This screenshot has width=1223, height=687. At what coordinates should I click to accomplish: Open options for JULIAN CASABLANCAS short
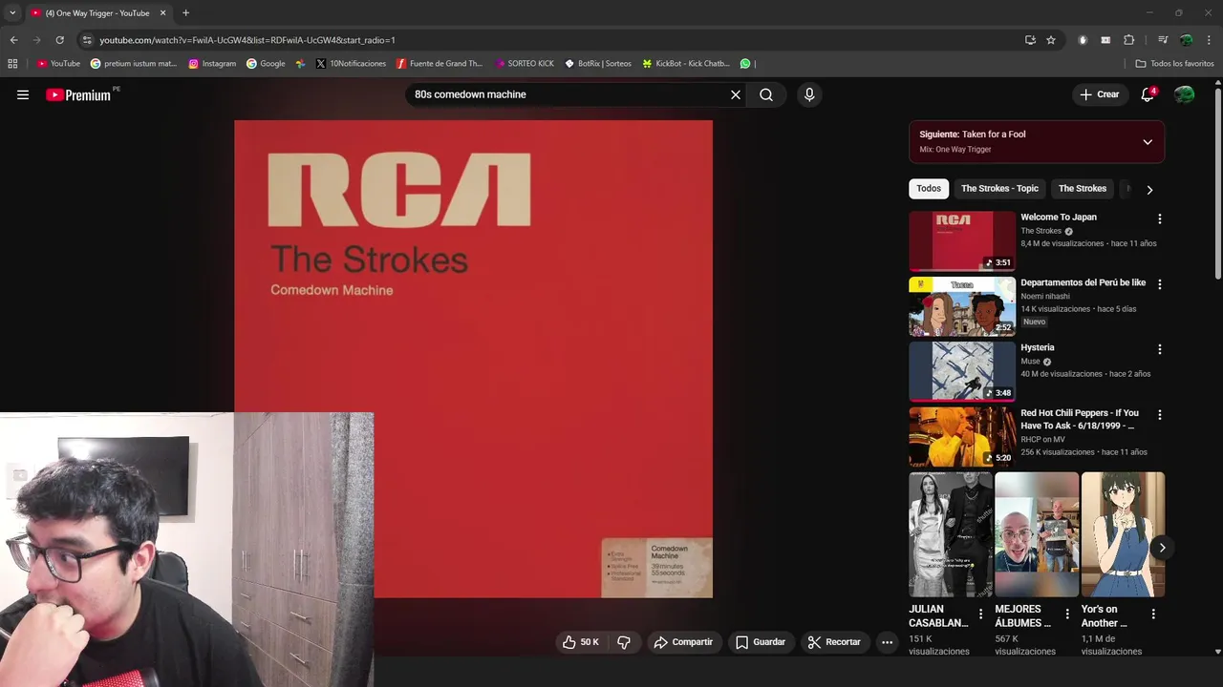980,614
